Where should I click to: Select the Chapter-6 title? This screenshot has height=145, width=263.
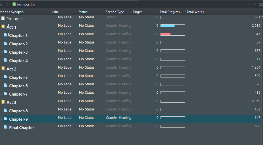pos(18,86)
